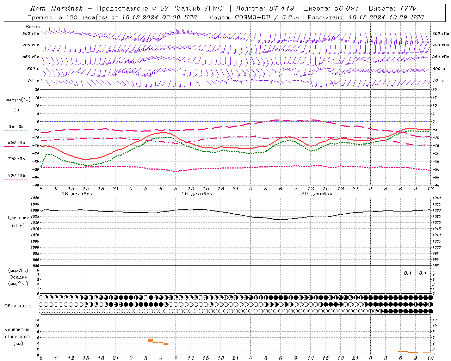
Task: Click the Облачность panel label
Action: pos(18,306)
